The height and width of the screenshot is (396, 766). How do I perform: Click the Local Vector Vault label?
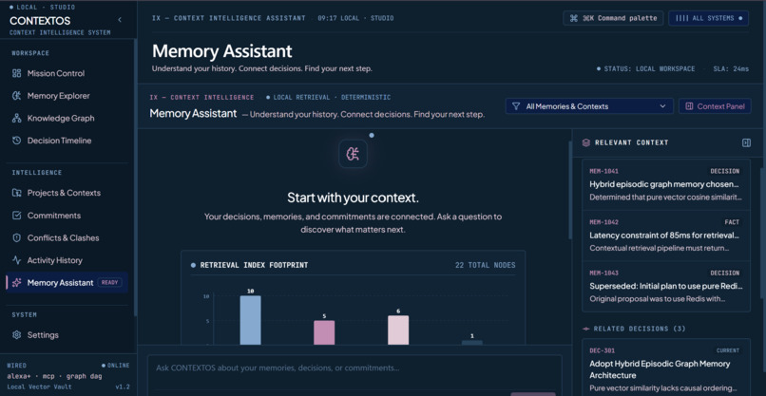coord(39,387)
